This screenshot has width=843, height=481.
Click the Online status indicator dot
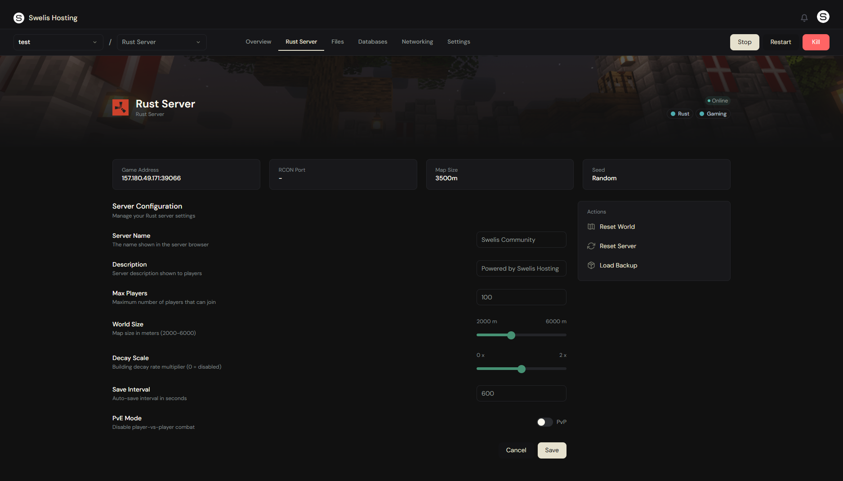pos(709,101)
